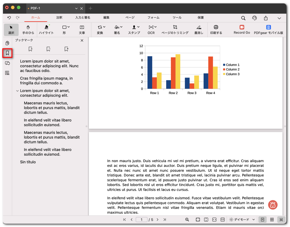The height and width of the screenshot is (227, 290).
Task: Close the ブックマーク panel
Action: [82, 40]
